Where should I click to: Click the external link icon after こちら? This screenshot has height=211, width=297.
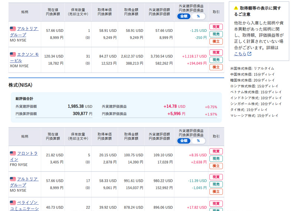tap(249, 54)
